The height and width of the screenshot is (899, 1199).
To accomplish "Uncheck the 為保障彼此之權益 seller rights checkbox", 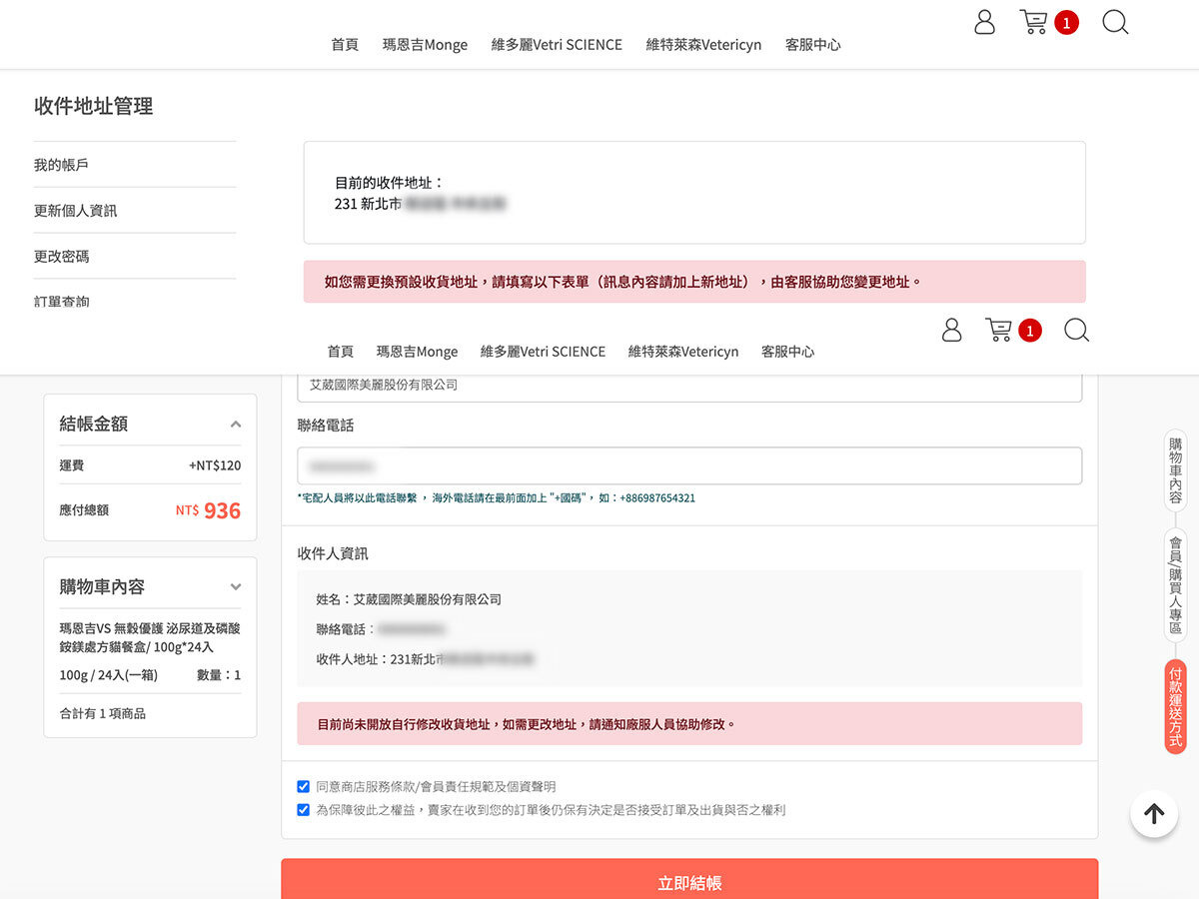I will (304, 810).
